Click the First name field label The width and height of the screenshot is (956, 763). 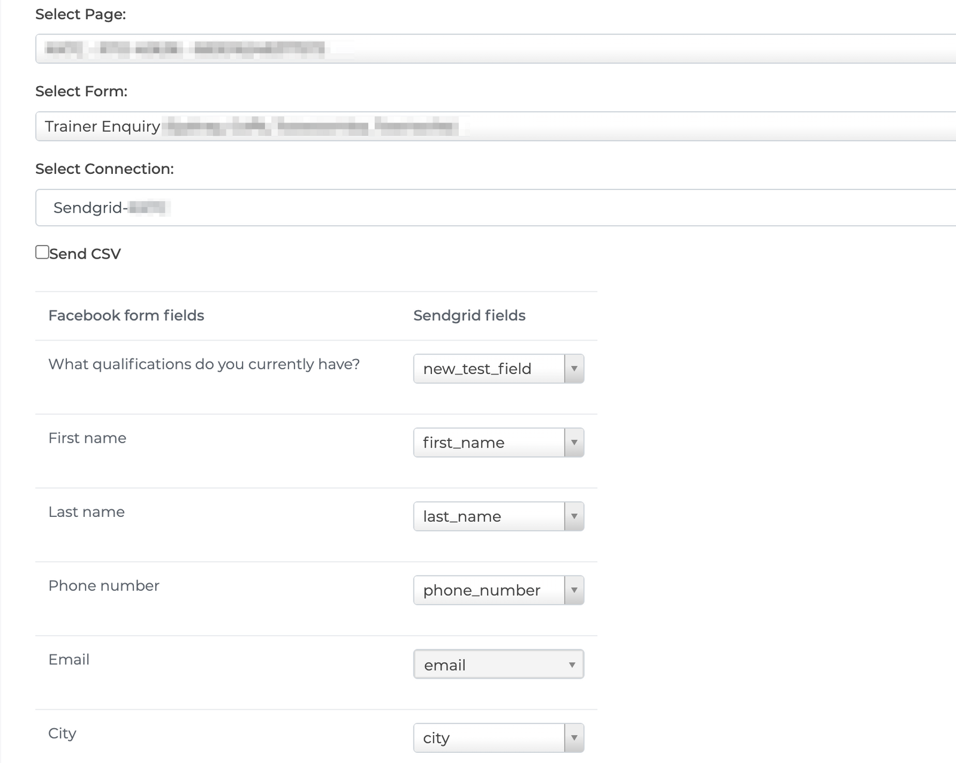click(87, 437)
